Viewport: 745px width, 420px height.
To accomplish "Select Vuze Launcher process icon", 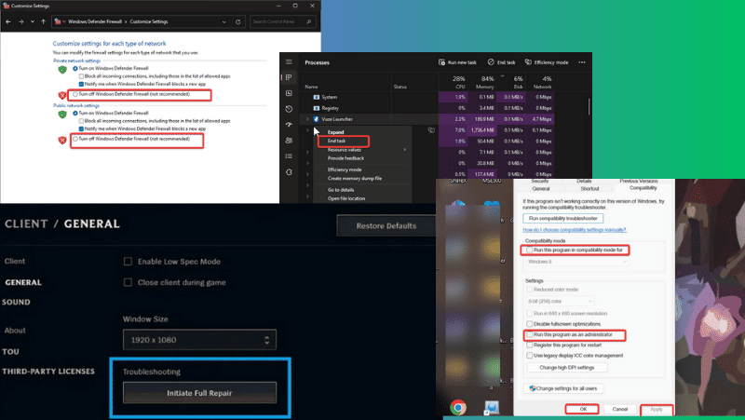I will 316,119.
